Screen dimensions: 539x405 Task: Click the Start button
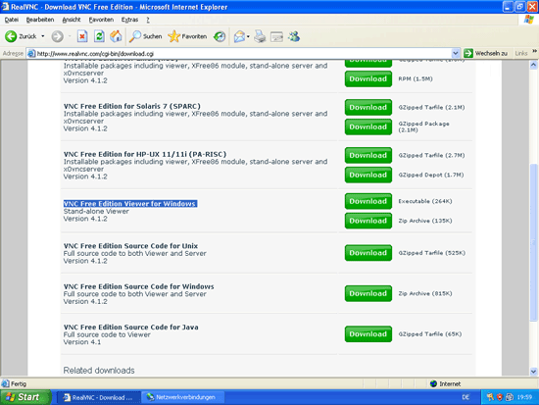tap(25, 397)
